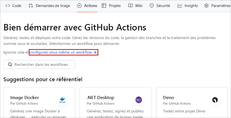
Task: Click the purple .NET logo
Action: click(139, 100)
